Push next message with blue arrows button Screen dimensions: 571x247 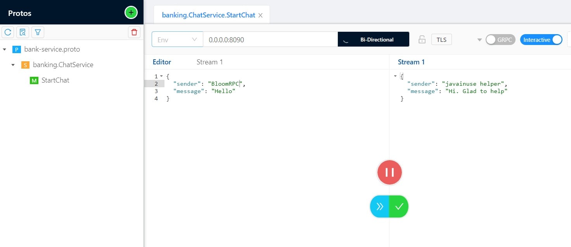pyautogui.click(x=380, y=206)
